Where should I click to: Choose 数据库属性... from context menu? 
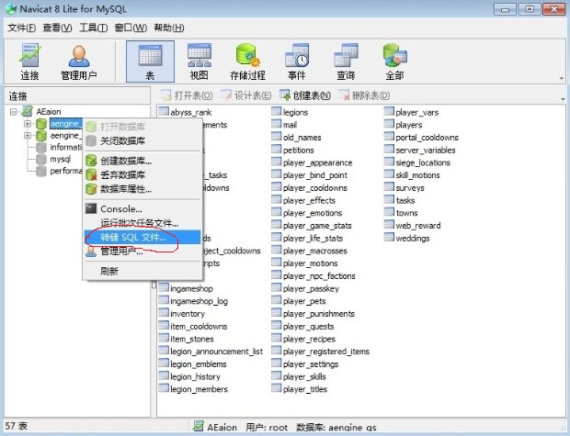[x=142, y=189]
